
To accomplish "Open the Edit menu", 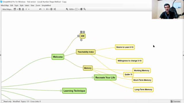I will (11, 5).
